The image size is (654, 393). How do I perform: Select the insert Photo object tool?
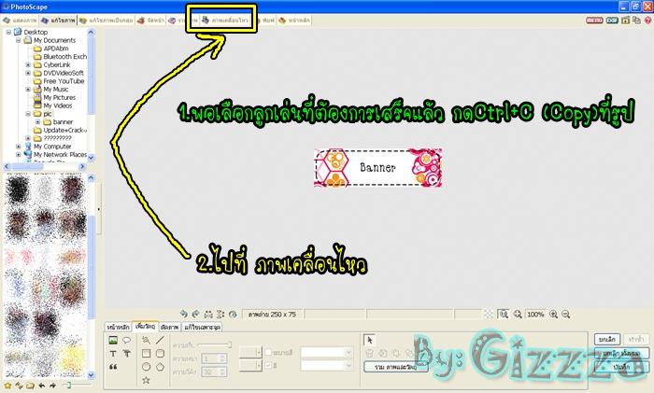[113, 341]
